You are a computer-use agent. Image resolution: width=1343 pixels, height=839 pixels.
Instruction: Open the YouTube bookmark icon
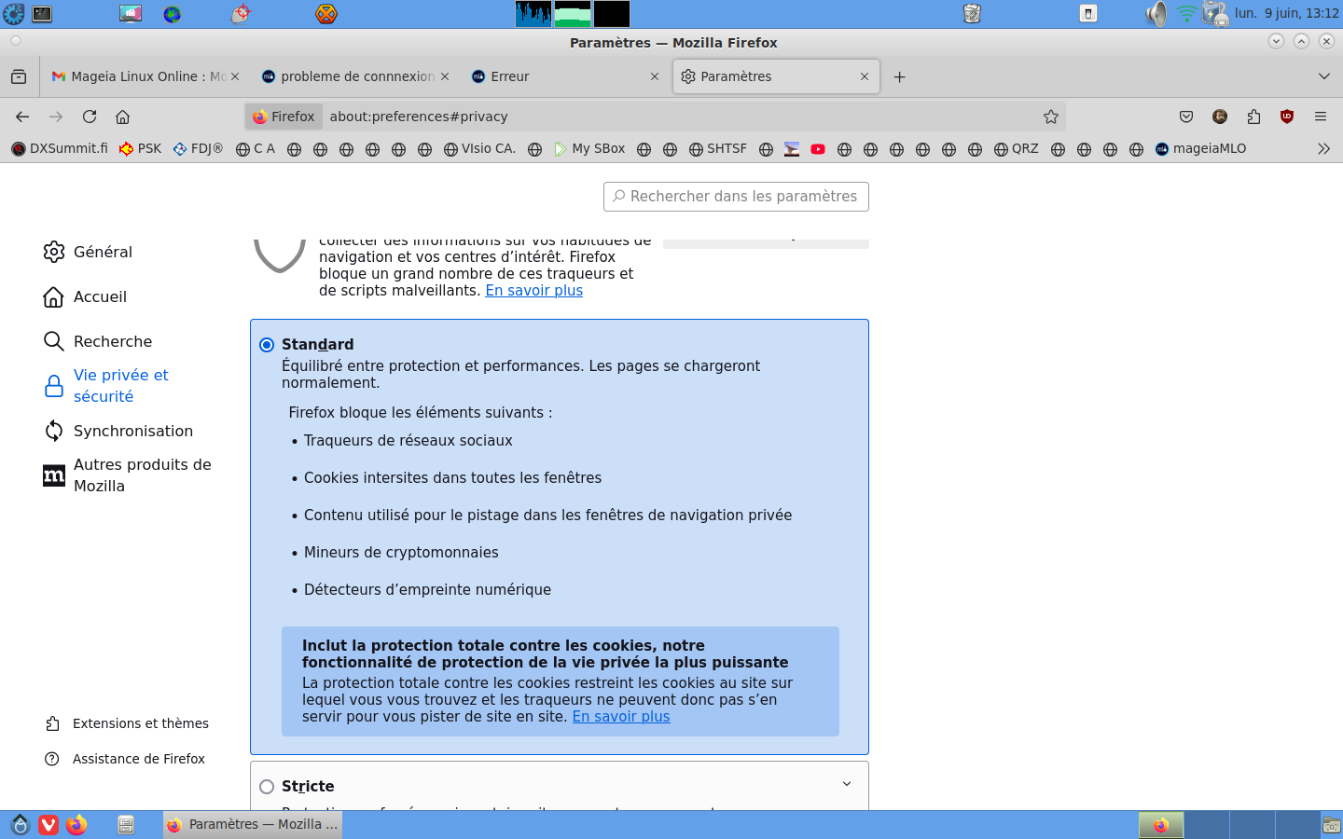pos(818,149)
